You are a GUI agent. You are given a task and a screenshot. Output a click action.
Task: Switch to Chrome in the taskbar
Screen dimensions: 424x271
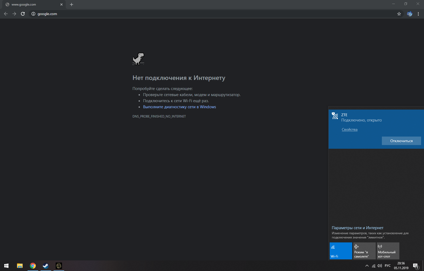(x=33, y=266)
